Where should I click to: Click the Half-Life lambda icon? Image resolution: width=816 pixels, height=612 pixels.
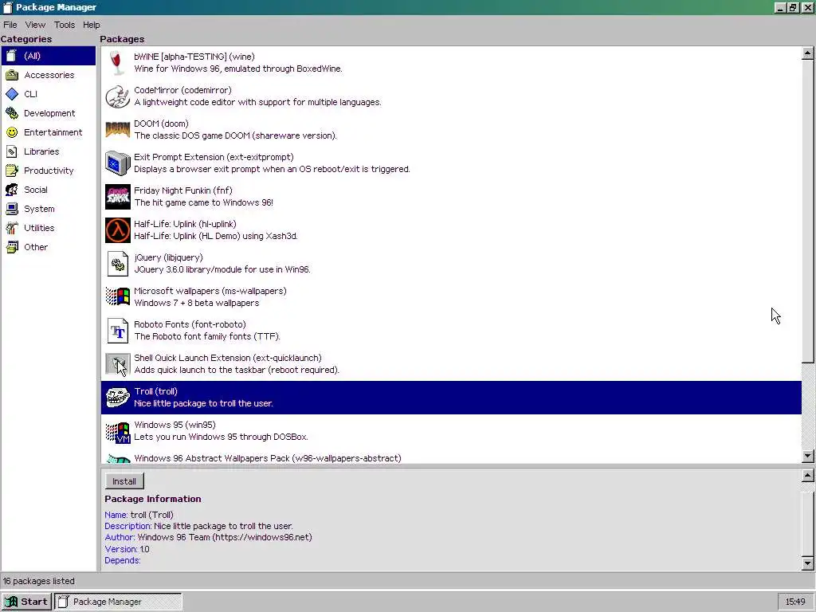(118, 230)
